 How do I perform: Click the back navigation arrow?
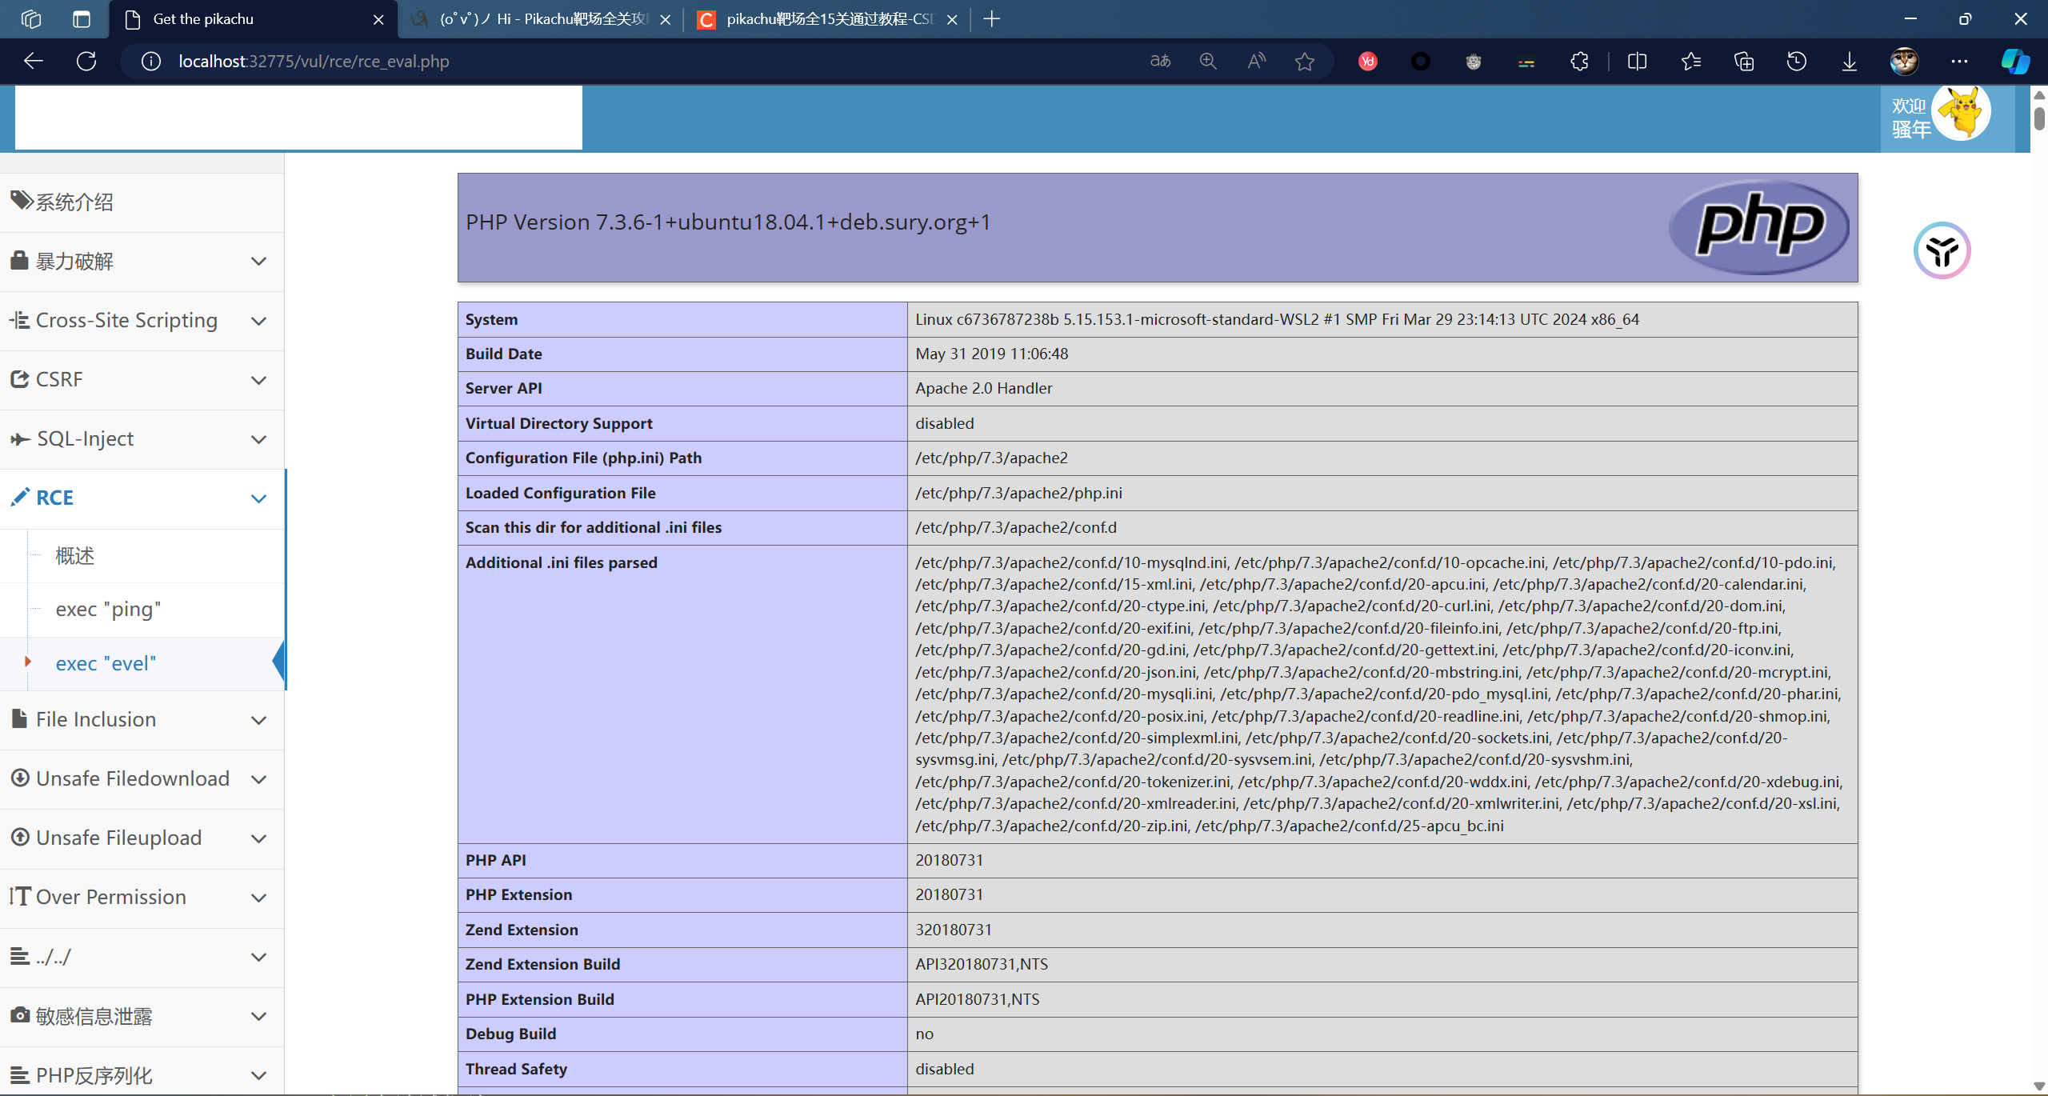click(34, 61)
